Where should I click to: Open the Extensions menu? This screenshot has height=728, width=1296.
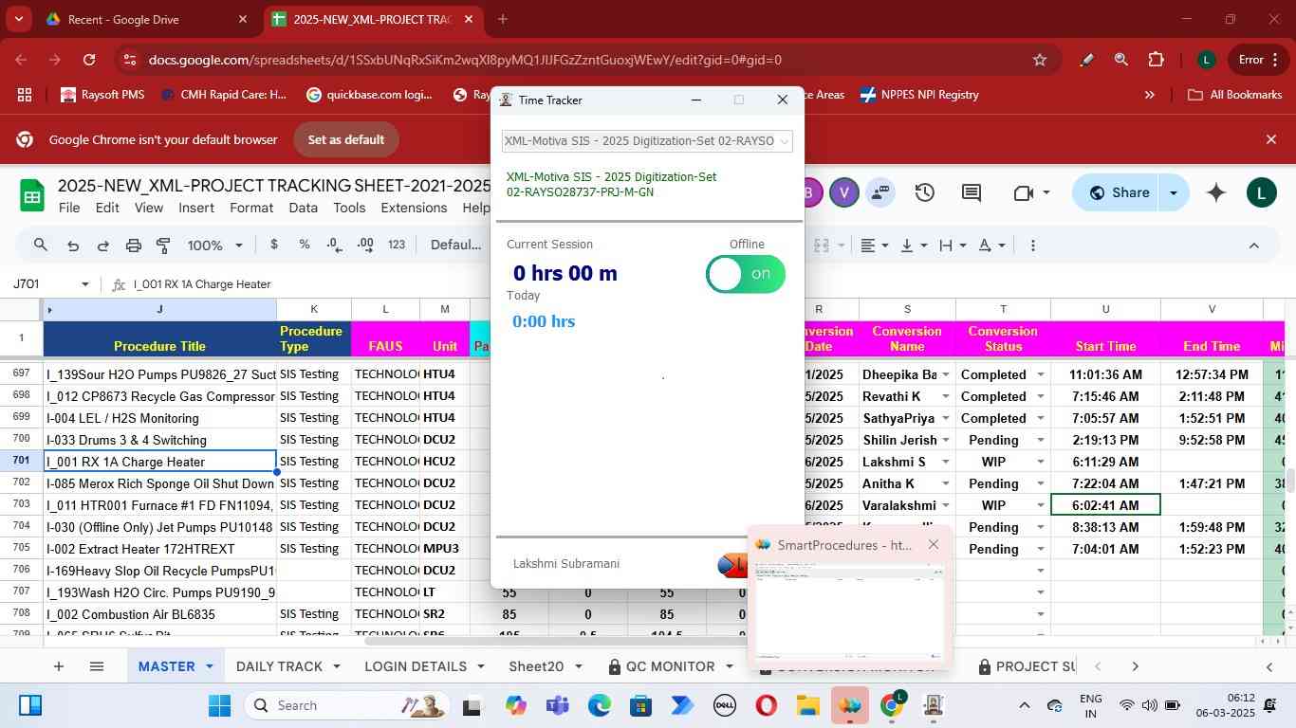point(414,208)
